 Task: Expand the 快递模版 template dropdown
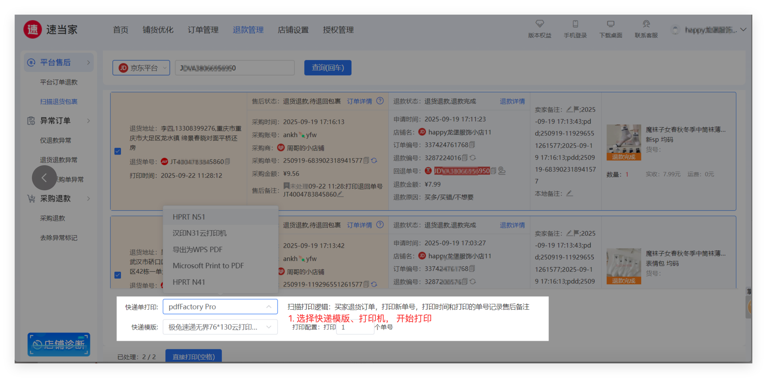coord(220,327)
